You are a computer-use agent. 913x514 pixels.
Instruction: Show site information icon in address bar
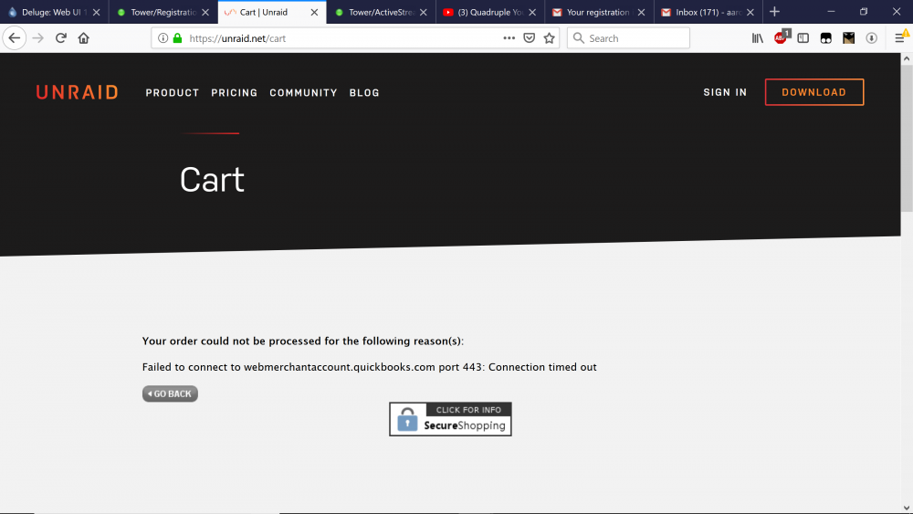click(x=163, y=38)
